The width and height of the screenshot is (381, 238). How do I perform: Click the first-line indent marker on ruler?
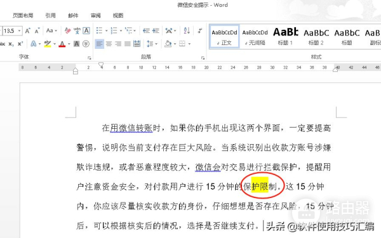101,65
